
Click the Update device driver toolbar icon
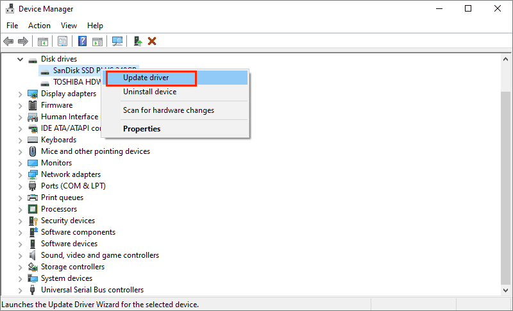138,41
